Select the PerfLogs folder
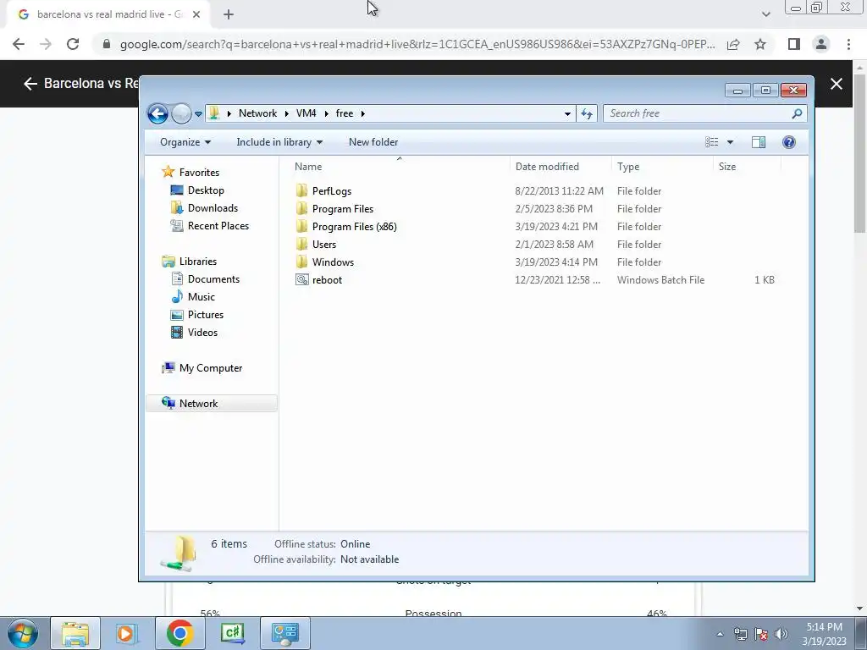Image resolution: width=867 pixels, height=650 pixels. (331, 191)
